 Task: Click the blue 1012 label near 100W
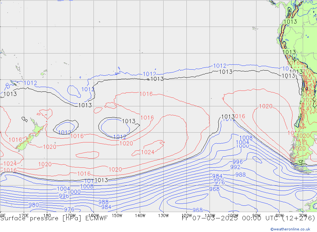[220, 66]
